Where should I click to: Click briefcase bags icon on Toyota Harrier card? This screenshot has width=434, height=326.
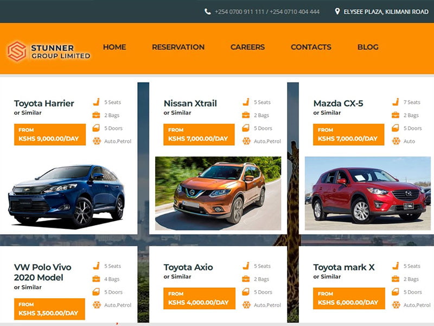tap(97, 115)
